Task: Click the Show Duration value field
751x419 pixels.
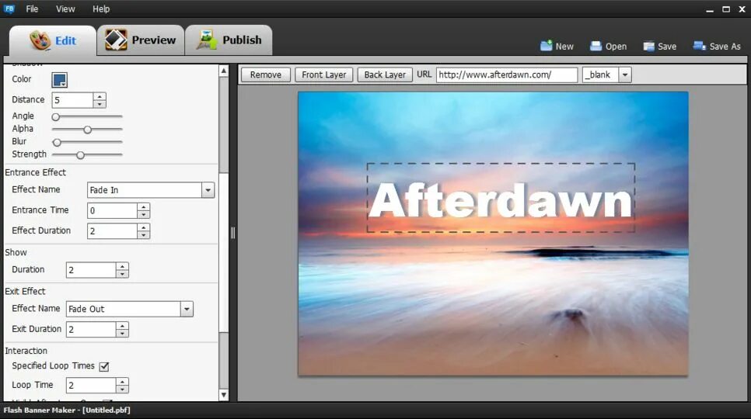Action: [91, 270]
